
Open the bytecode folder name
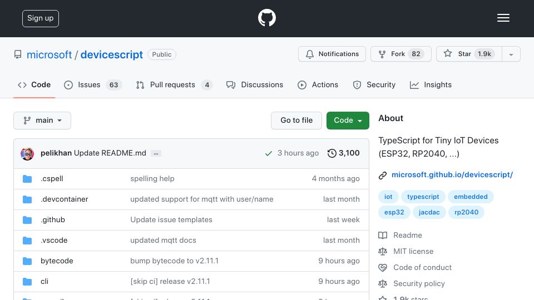tap(57, 261)
